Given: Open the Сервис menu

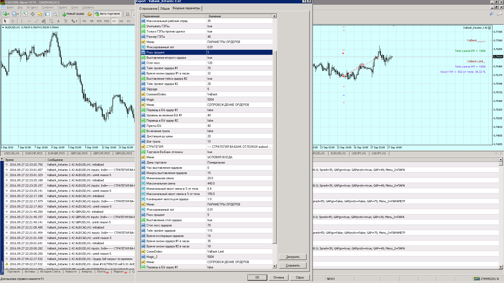Looking at the screenshot, I should pos(62,7).
